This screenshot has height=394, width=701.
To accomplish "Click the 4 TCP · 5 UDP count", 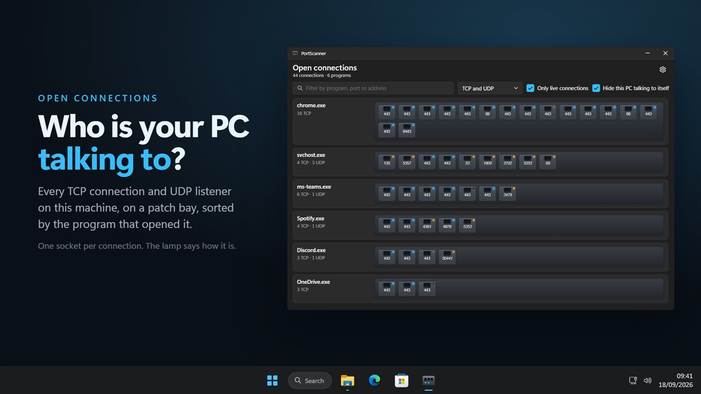I will [311, 163].
